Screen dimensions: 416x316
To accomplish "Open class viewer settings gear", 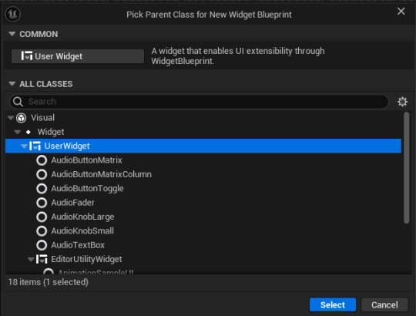I will 402,102.
